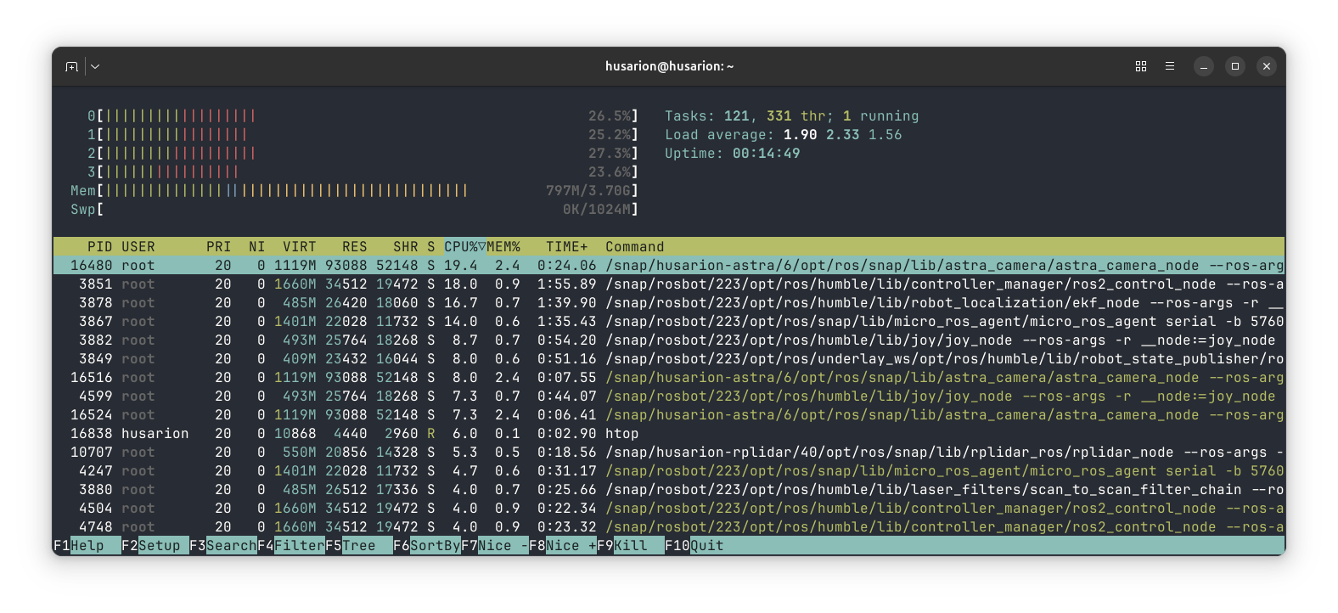Sort by the MEM% column header

[x=503, y=246]
